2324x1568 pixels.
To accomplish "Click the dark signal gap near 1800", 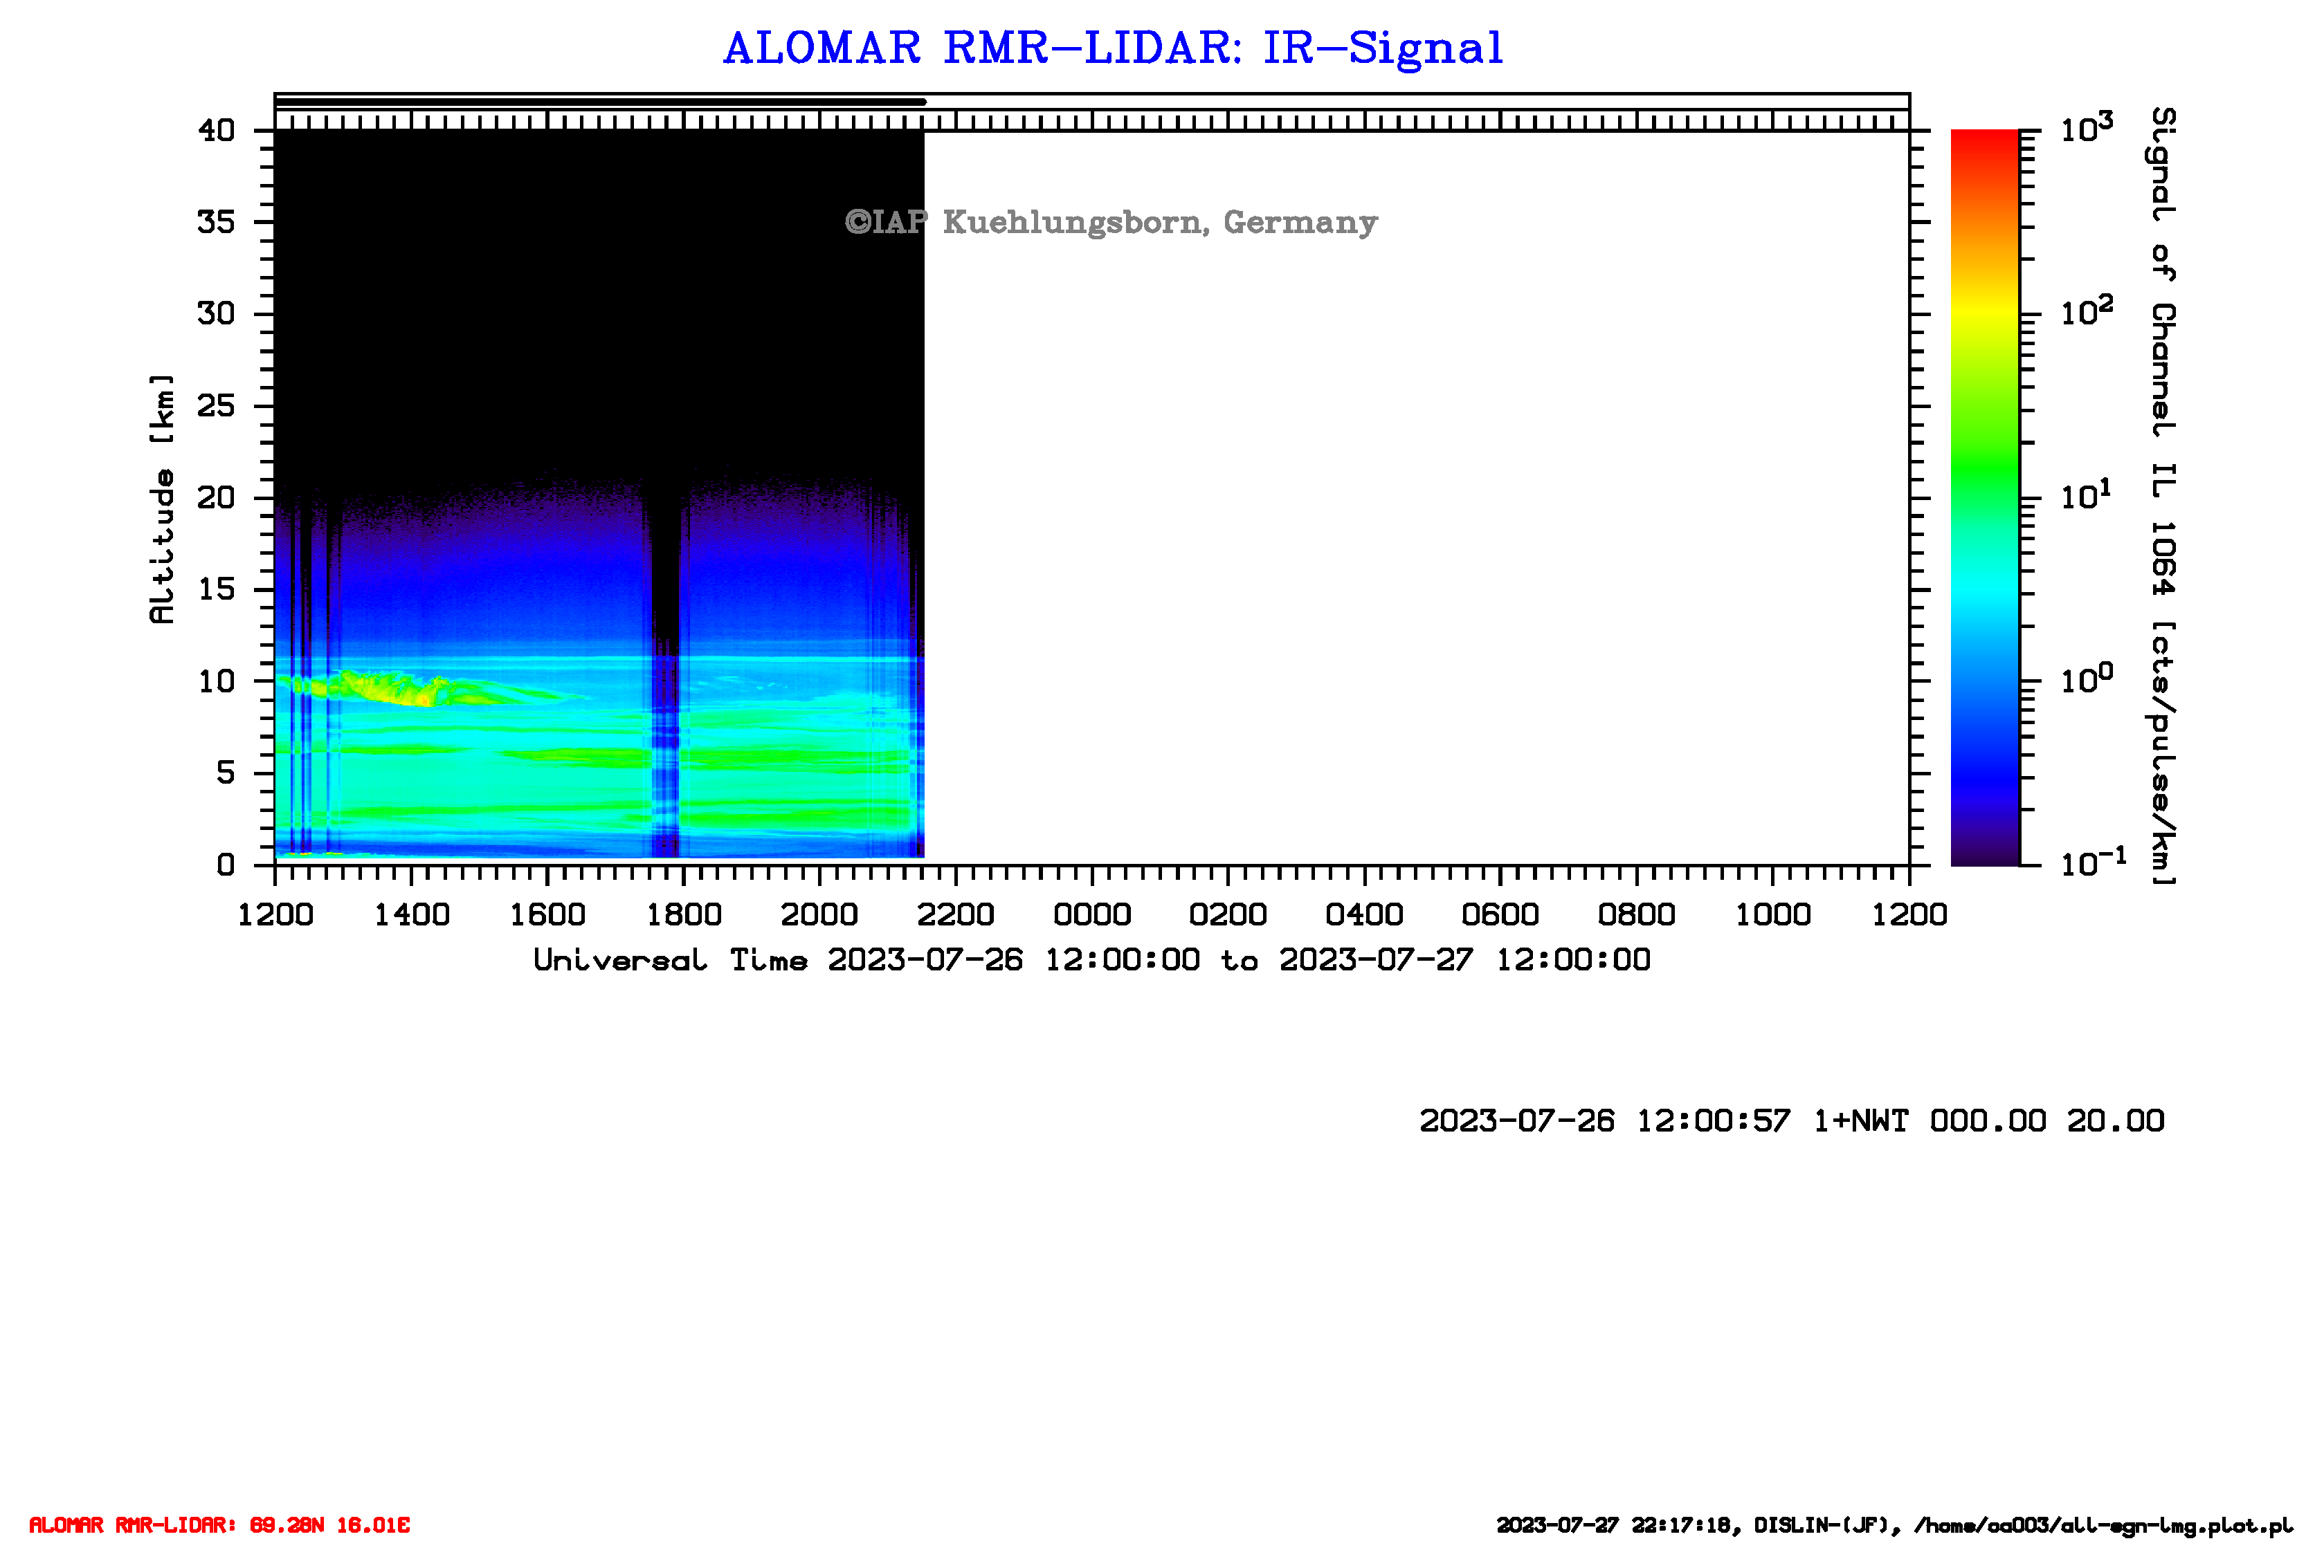I will [665, 580].
